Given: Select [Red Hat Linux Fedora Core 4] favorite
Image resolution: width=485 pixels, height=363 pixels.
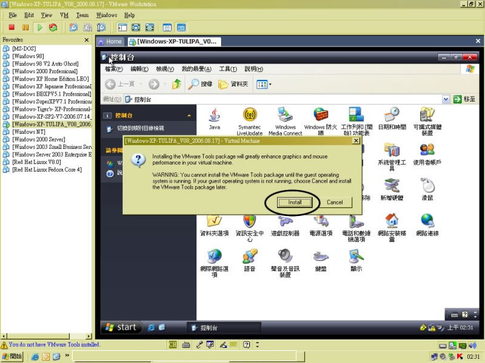Looking at the screenshot, I should pos(47,169).
